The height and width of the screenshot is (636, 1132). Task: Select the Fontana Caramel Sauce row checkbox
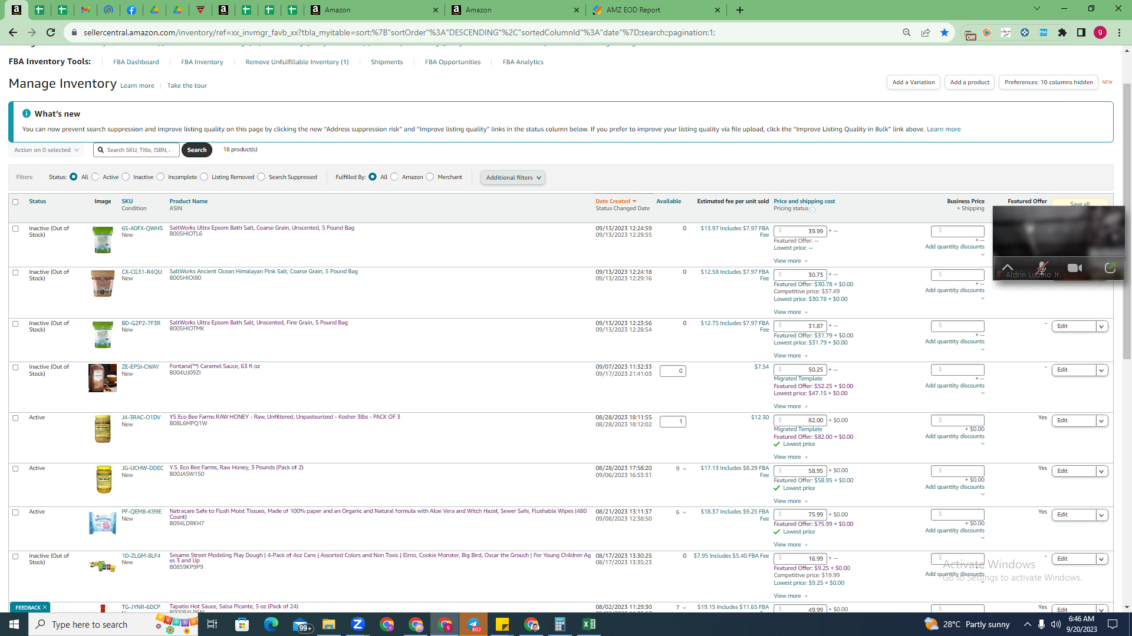[15, 367]
